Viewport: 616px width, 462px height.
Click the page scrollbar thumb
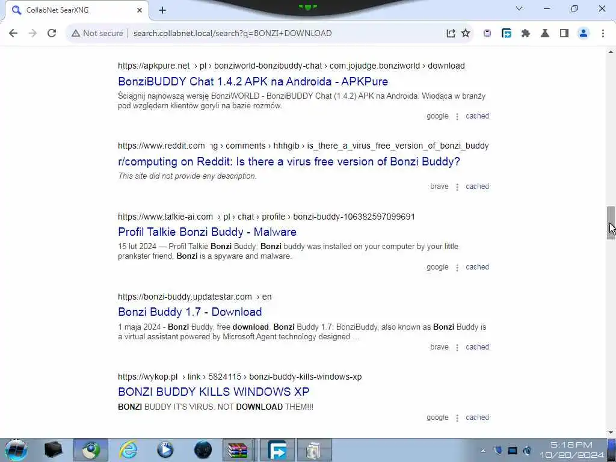click(x=611, y=223)
